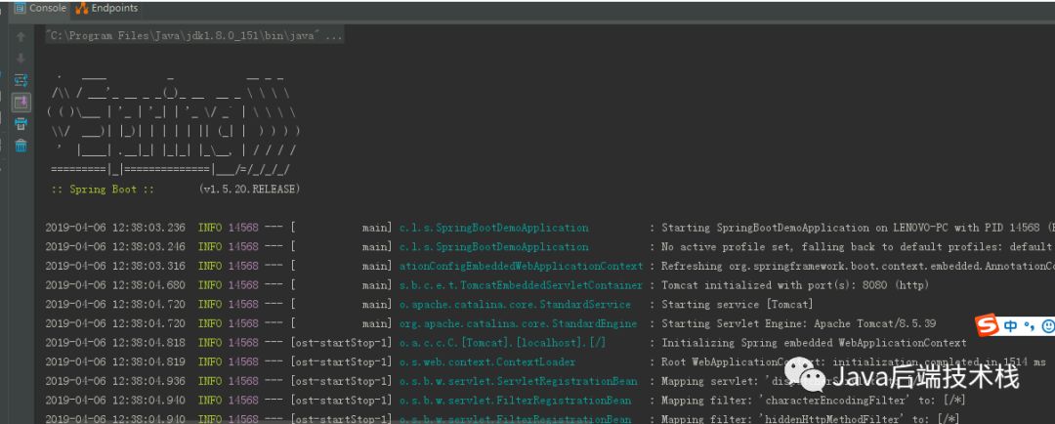1055x424 pixels.
Task: Click 's.b.c.e.t.TomcatEmbeddedServletContainer' logger name
Action: coord(521,285)
